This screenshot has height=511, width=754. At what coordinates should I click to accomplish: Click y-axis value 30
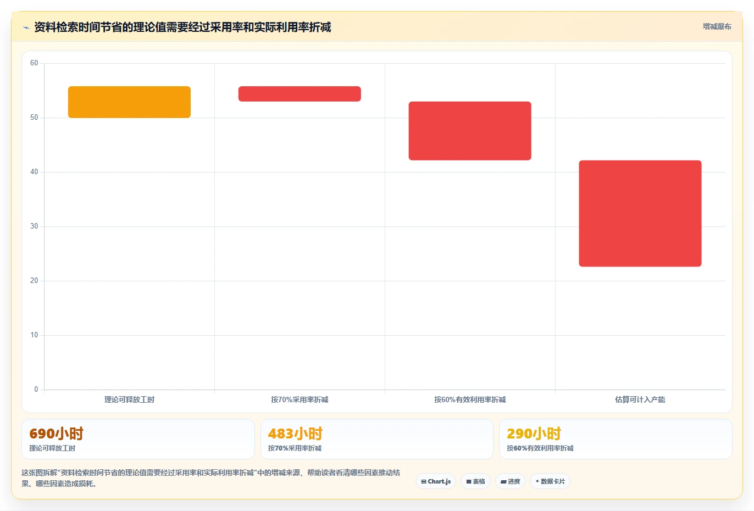pyautogui.click(x=34, y=226)
